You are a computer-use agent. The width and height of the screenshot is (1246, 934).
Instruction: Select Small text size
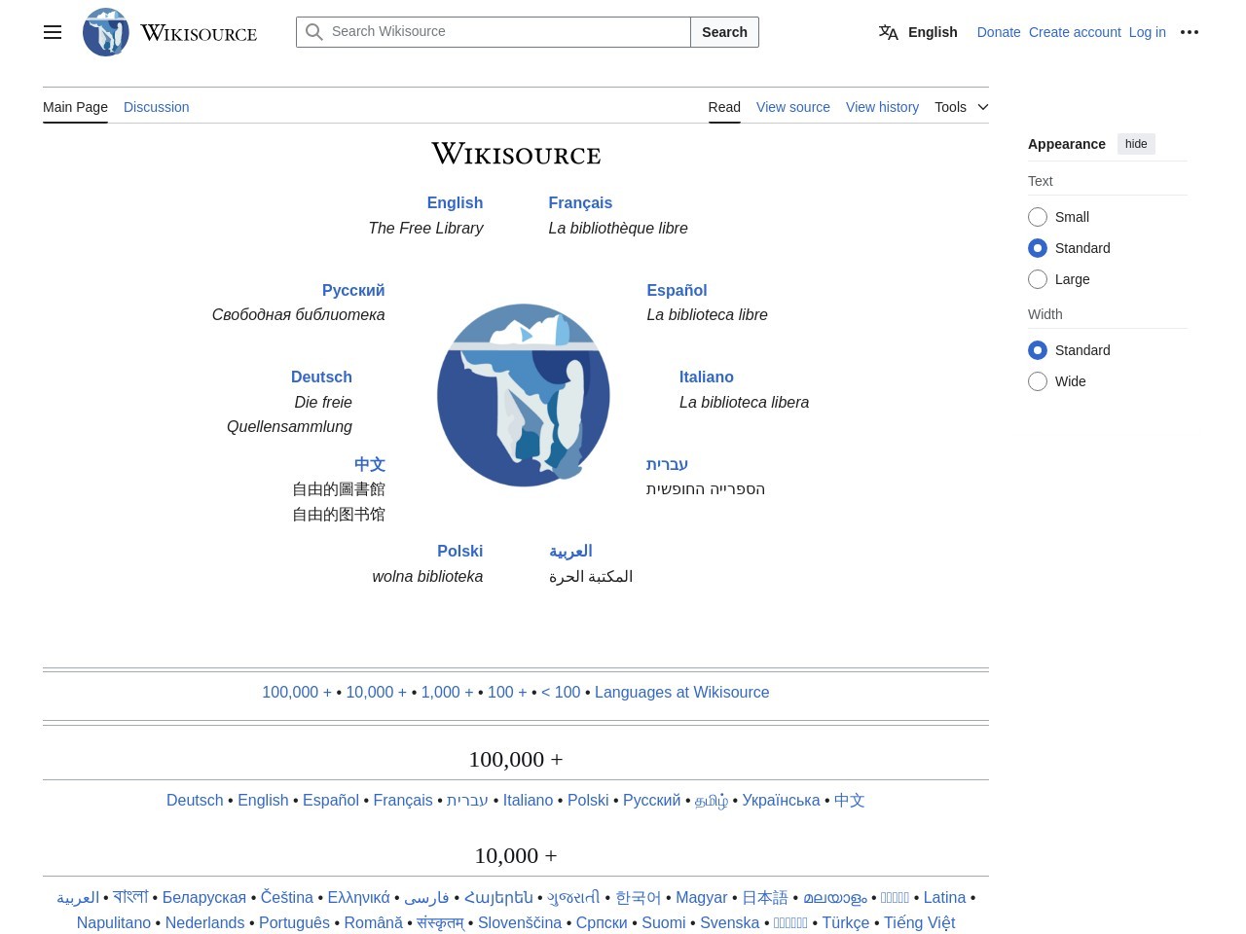pos(1038,217)
